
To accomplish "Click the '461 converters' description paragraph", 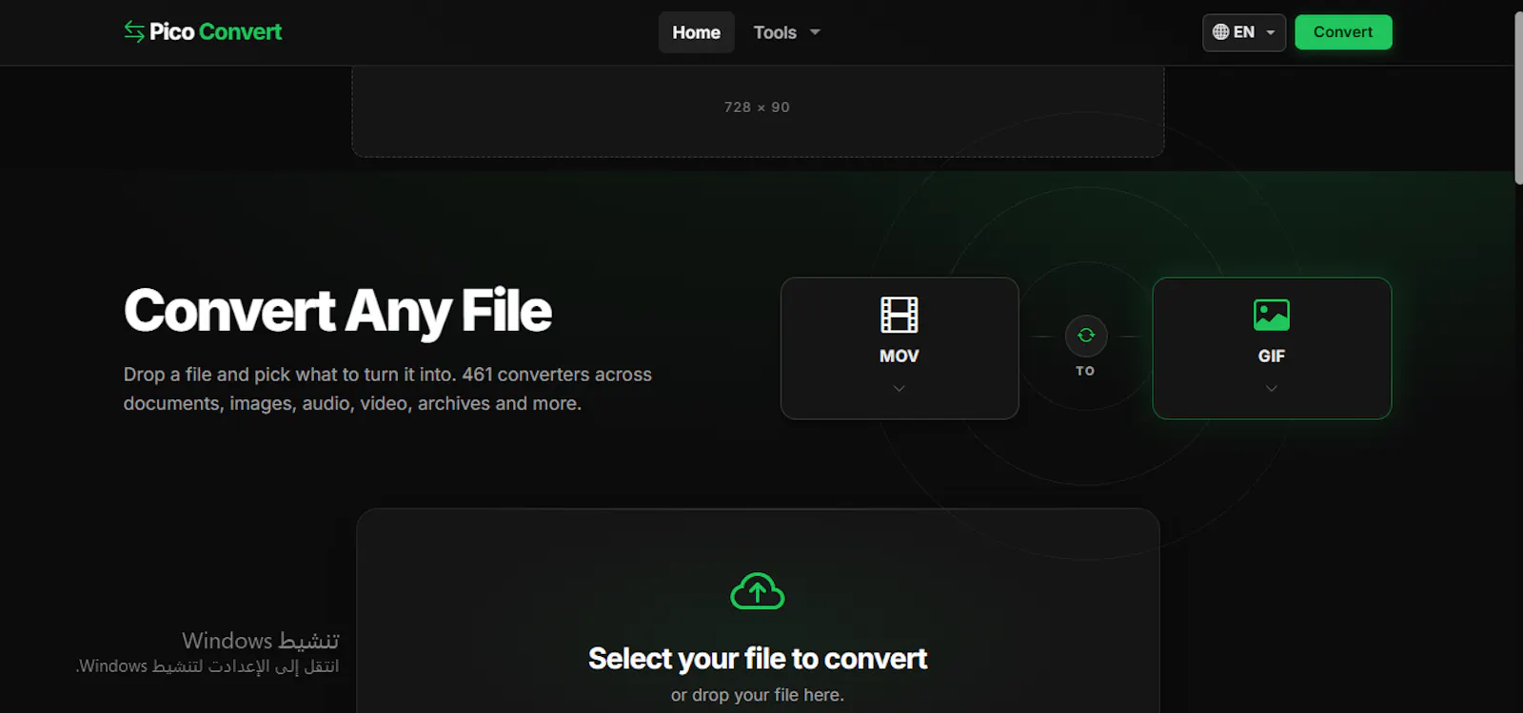I will click(x=387, y=389).
